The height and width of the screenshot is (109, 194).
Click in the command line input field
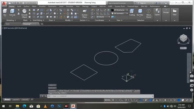pos(100,96)
